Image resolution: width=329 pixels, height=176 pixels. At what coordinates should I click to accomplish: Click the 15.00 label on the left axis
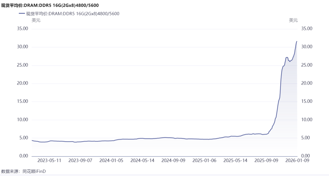pos(23,101)
